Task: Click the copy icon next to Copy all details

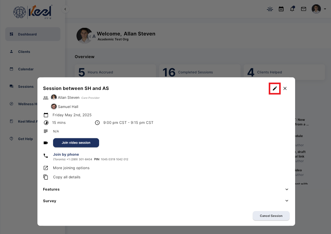Action: pos(46,177)
